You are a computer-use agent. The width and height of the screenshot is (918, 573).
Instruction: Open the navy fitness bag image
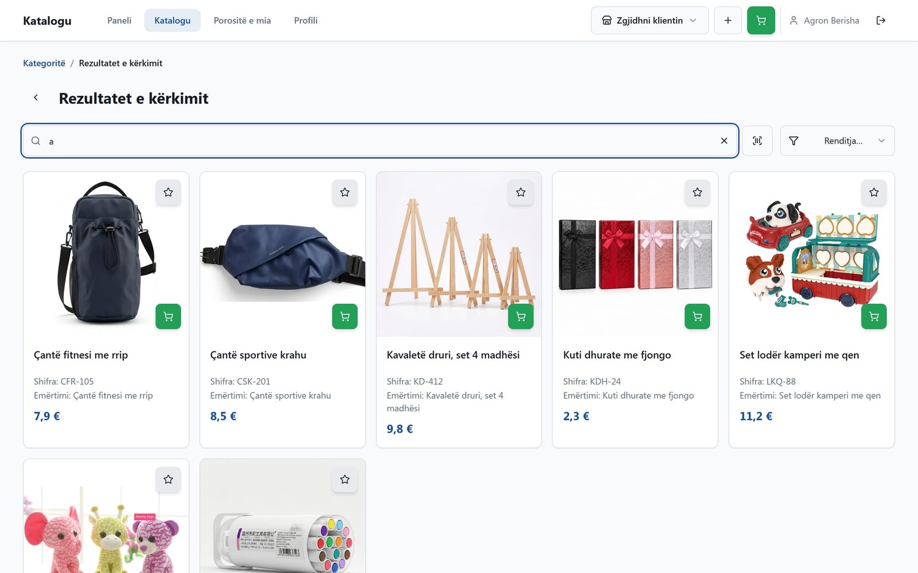[106, 254]
